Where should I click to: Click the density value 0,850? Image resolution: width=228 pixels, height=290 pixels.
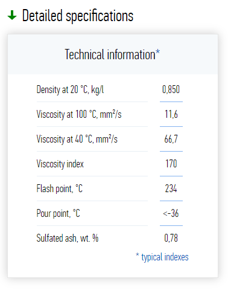171,89
